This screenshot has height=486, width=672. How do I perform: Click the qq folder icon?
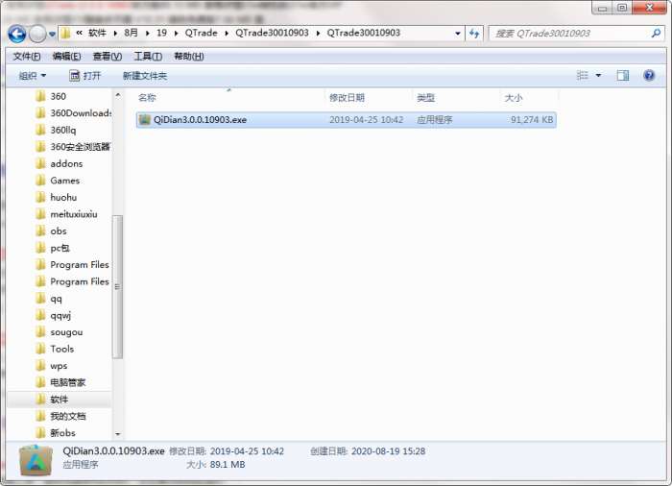40,298
